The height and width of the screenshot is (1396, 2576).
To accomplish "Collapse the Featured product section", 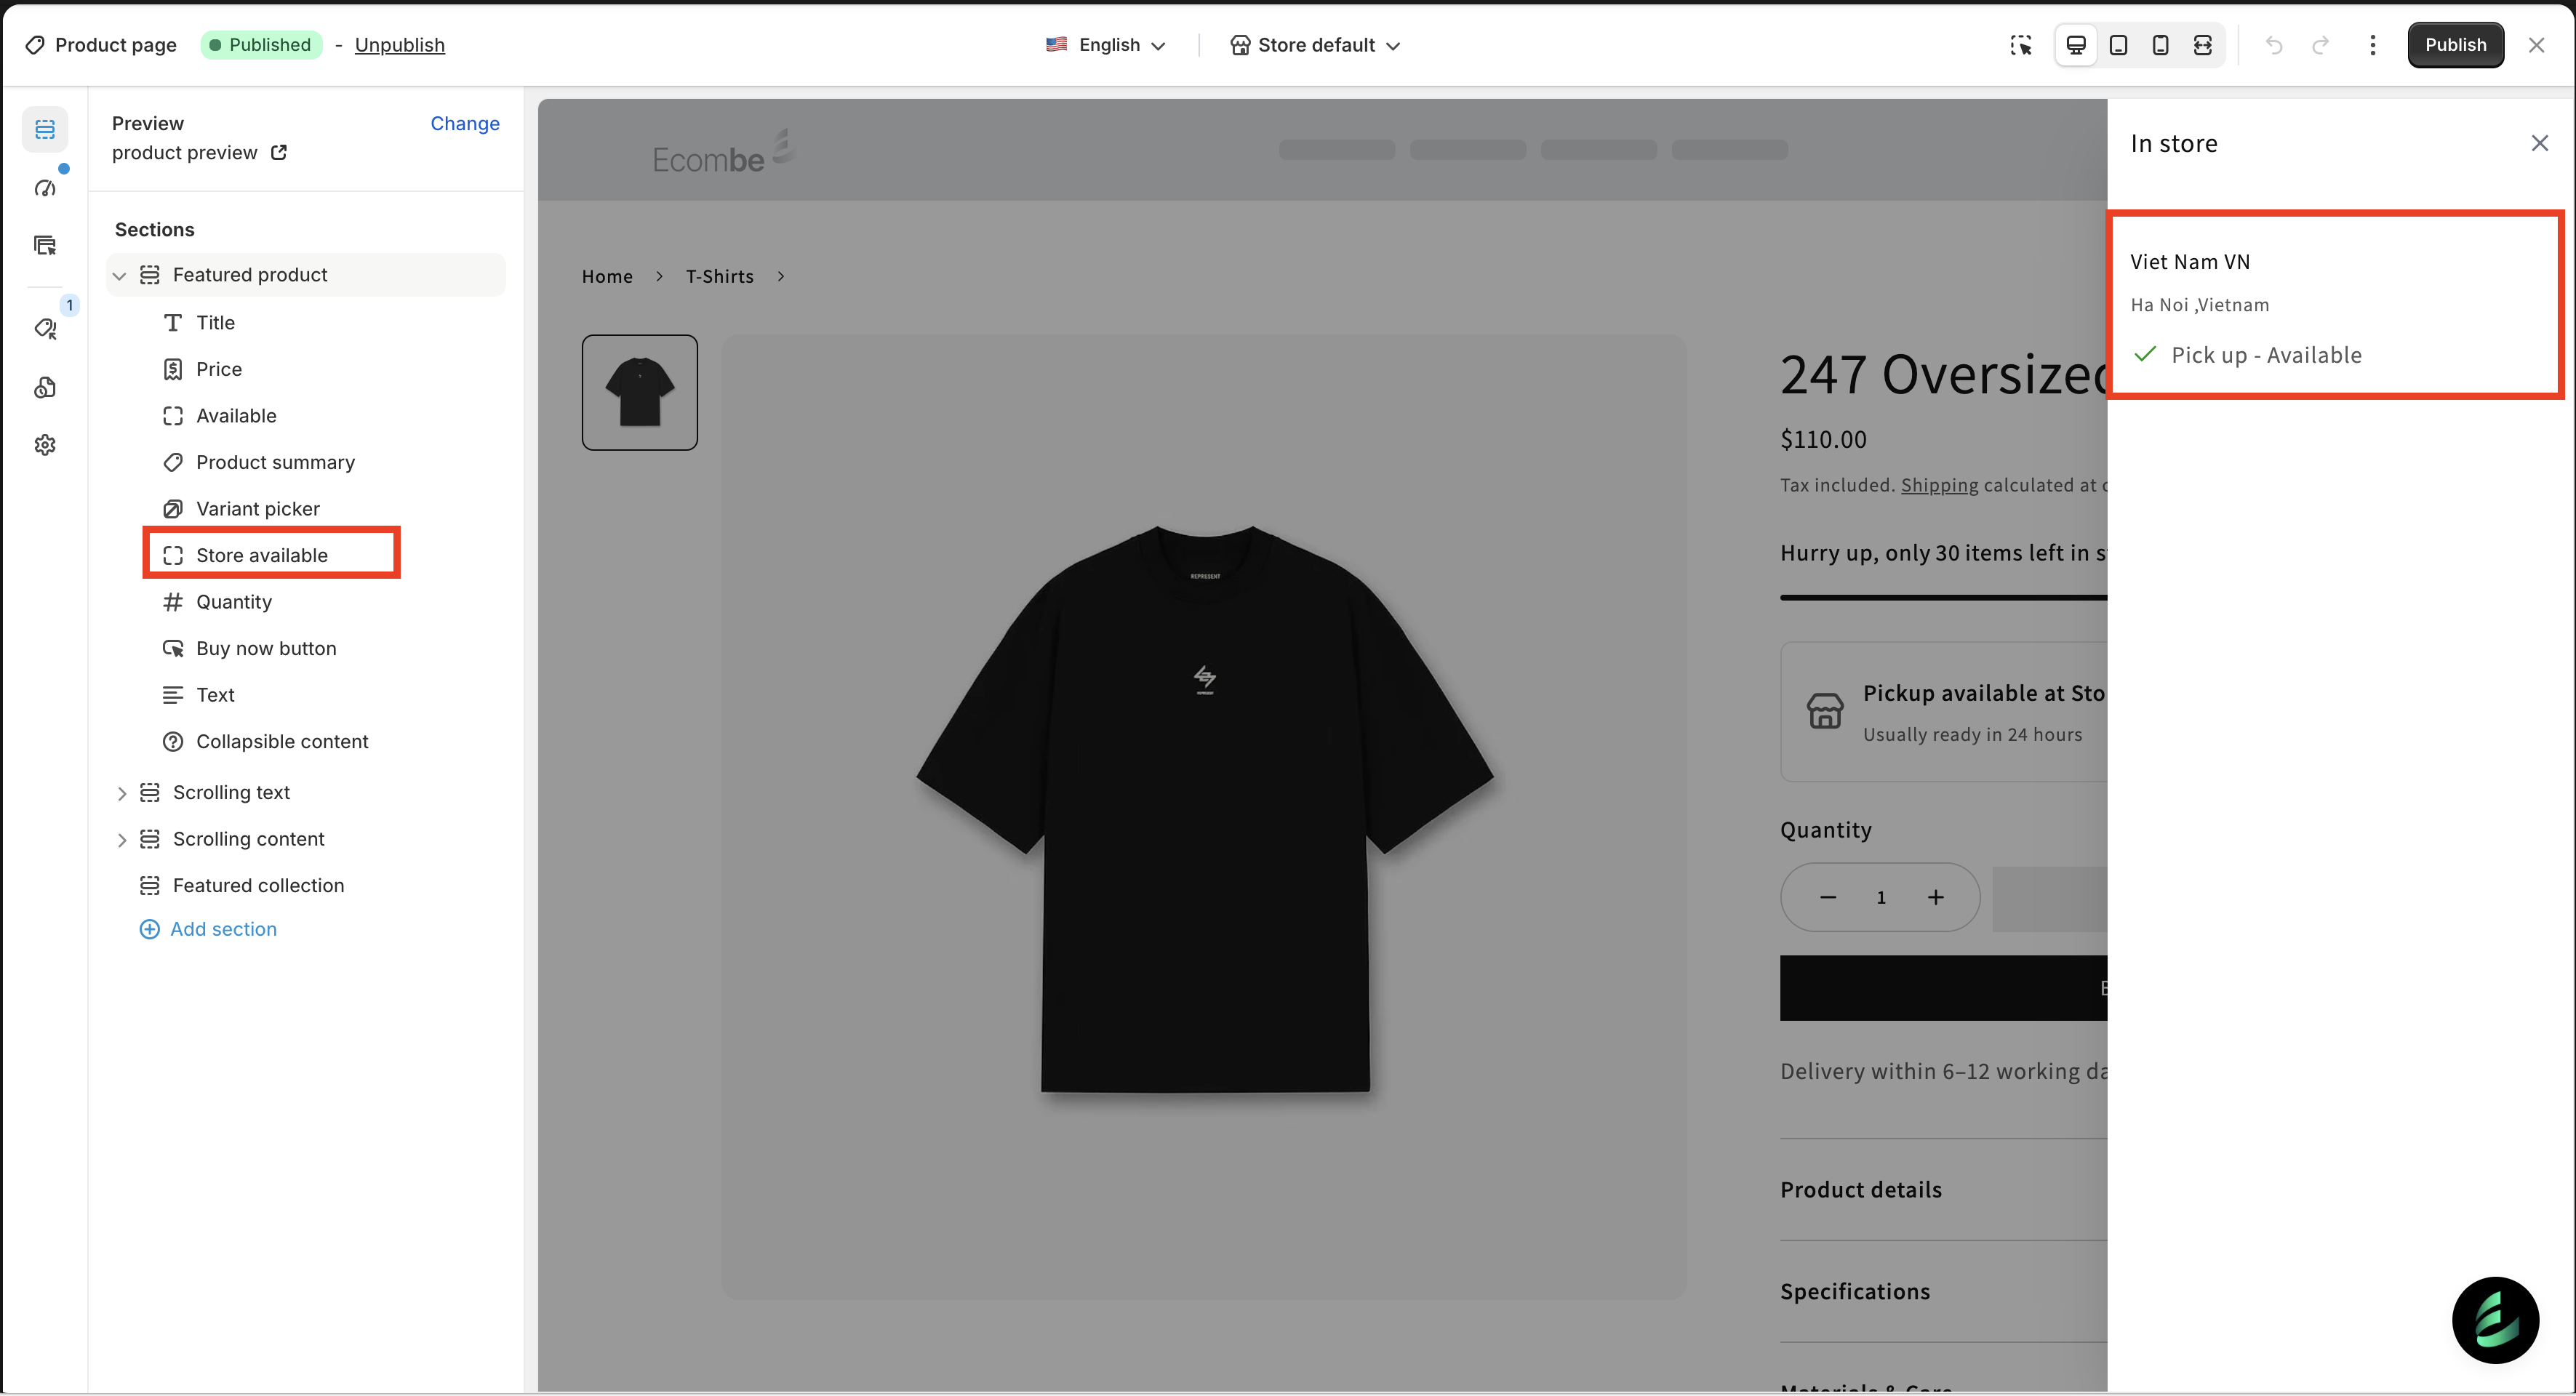I will [x=120, y=275].
